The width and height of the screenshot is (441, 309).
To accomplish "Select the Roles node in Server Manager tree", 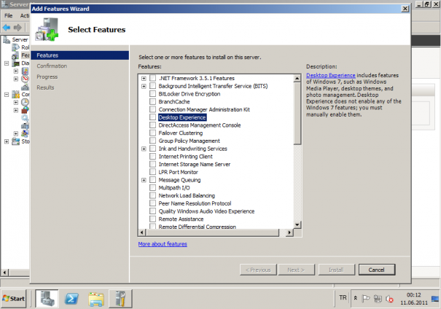I will [21, 47].
